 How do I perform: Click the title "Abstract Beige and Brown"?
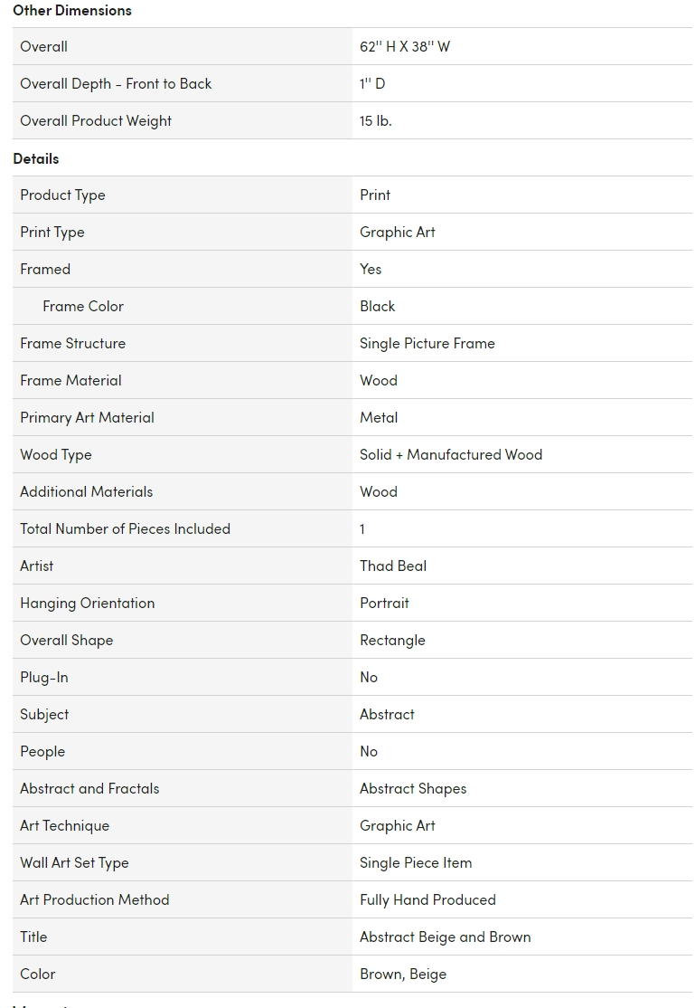click(446, 937)
